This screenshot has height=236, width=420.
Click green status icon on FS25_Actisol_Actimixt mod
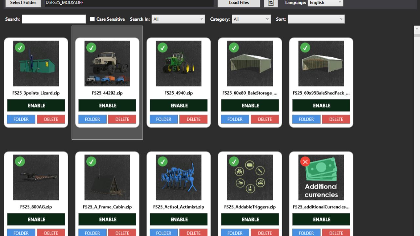point(162,162)
